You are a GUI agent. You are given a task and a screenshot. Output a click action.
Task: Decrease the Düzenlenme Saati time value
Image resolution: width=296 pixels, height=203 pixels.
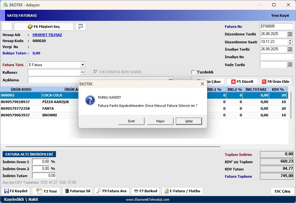tap(290, 43)
